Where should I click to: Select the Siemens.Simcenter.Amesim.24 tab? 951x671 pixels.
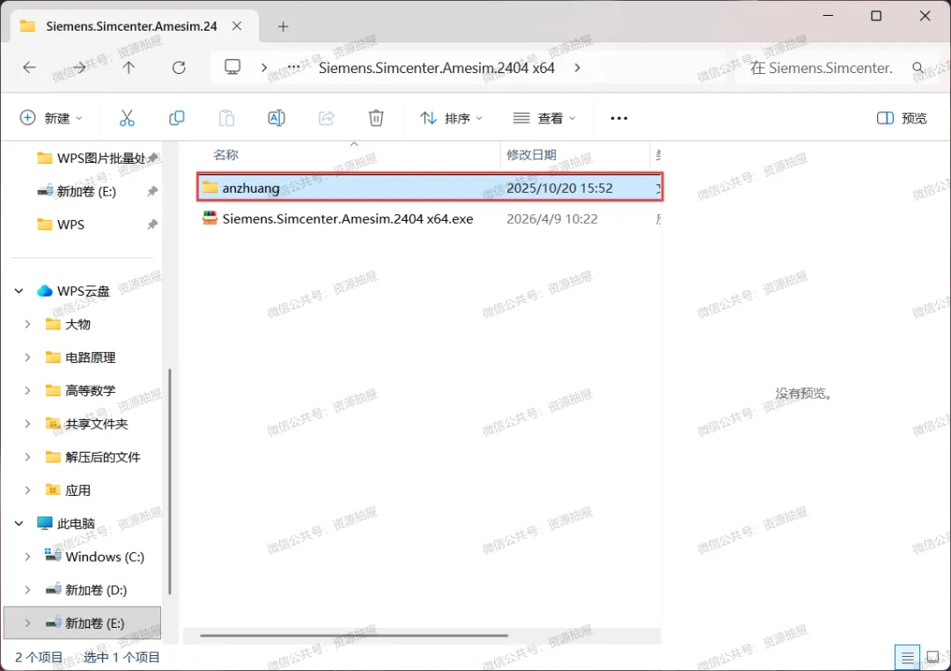131,26
